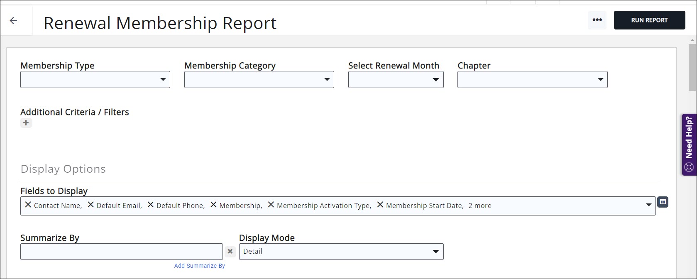Expand the Chapter dropdown
Image resolution: width=697 pixels, height=279 pixels.
(x=532, y=80)
